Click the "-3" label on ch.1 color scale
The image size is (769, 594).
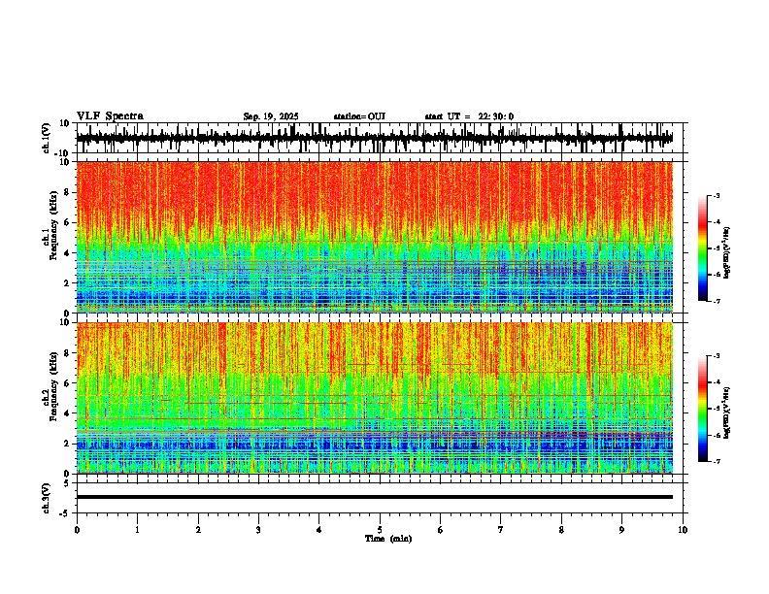[x=716, y=195]
